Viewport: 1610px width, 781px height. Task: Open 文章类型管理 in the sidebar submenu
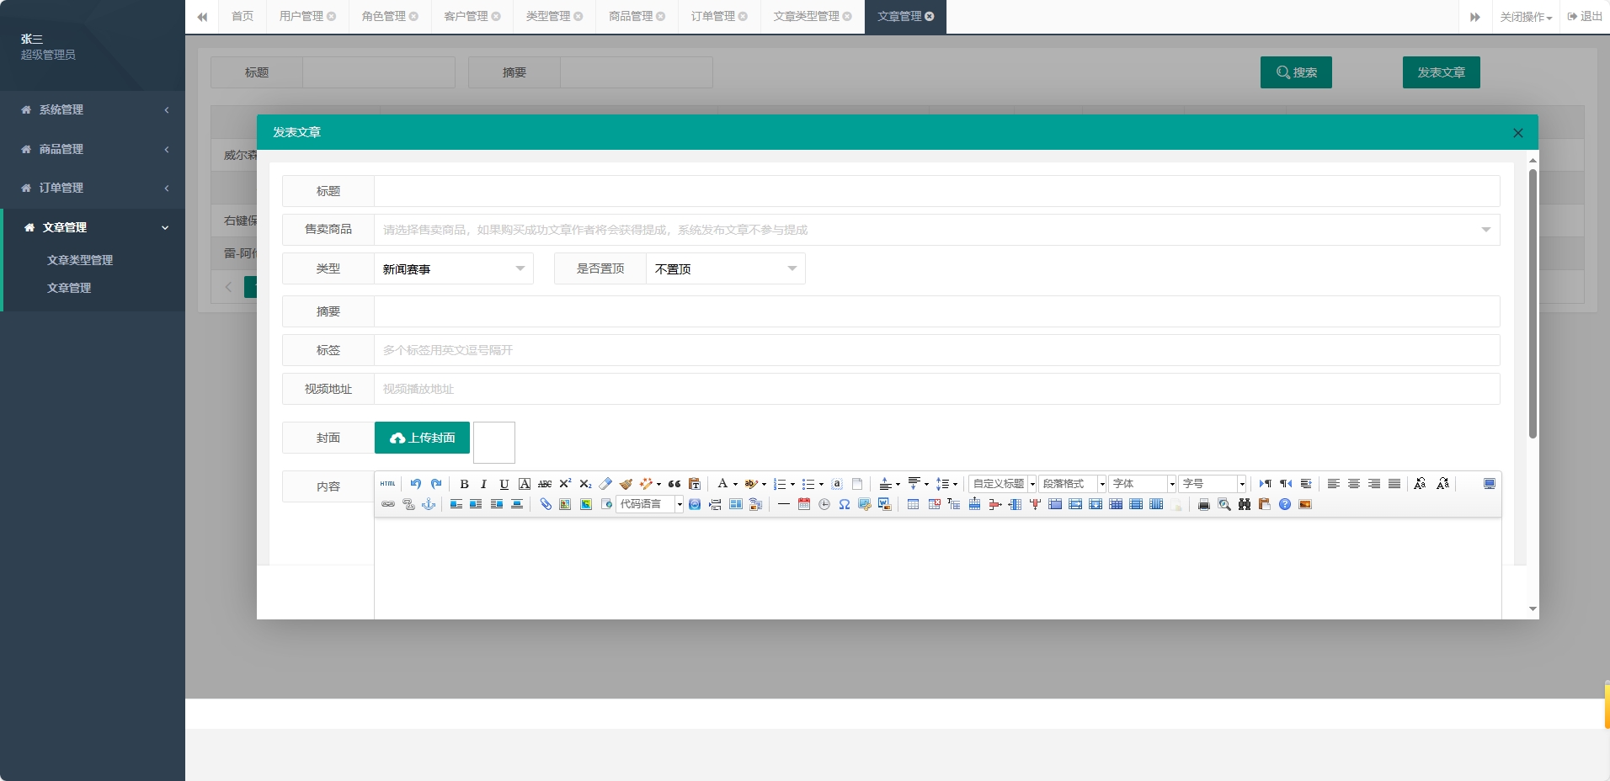click(x=80, y=260)
